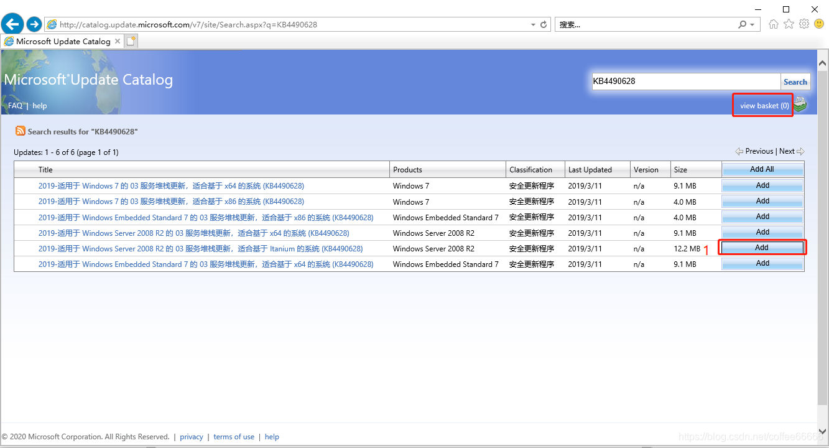Screen dimensions: 829x448
Task: Click the scrollbar down arrow
Action: tap(823, 430)
